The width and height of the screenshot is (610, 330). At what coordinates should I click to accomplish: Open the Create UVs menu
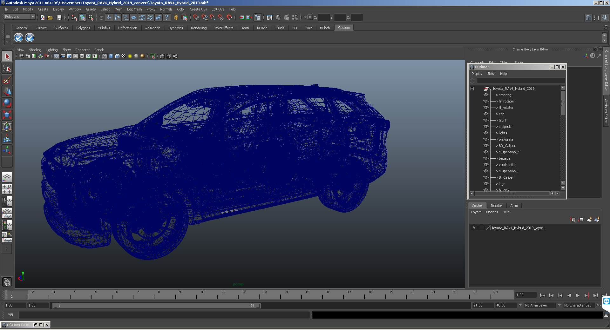click(198, 9)
